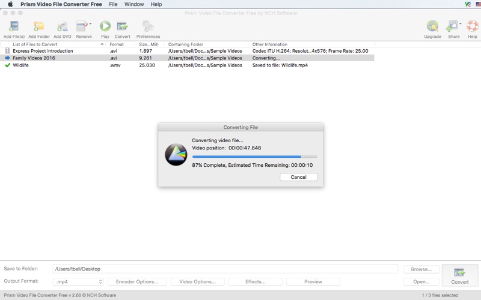Click the conversion progress bar

[x=254, y=157]
